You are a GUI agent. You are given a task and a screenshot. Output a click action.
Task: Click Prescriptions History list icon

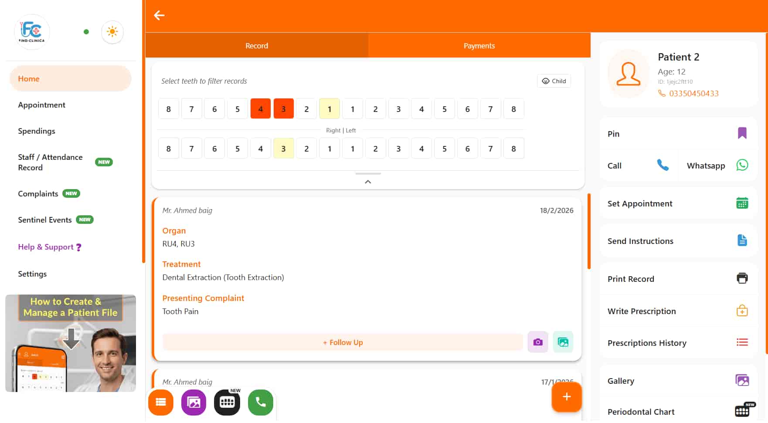[742, 342]
